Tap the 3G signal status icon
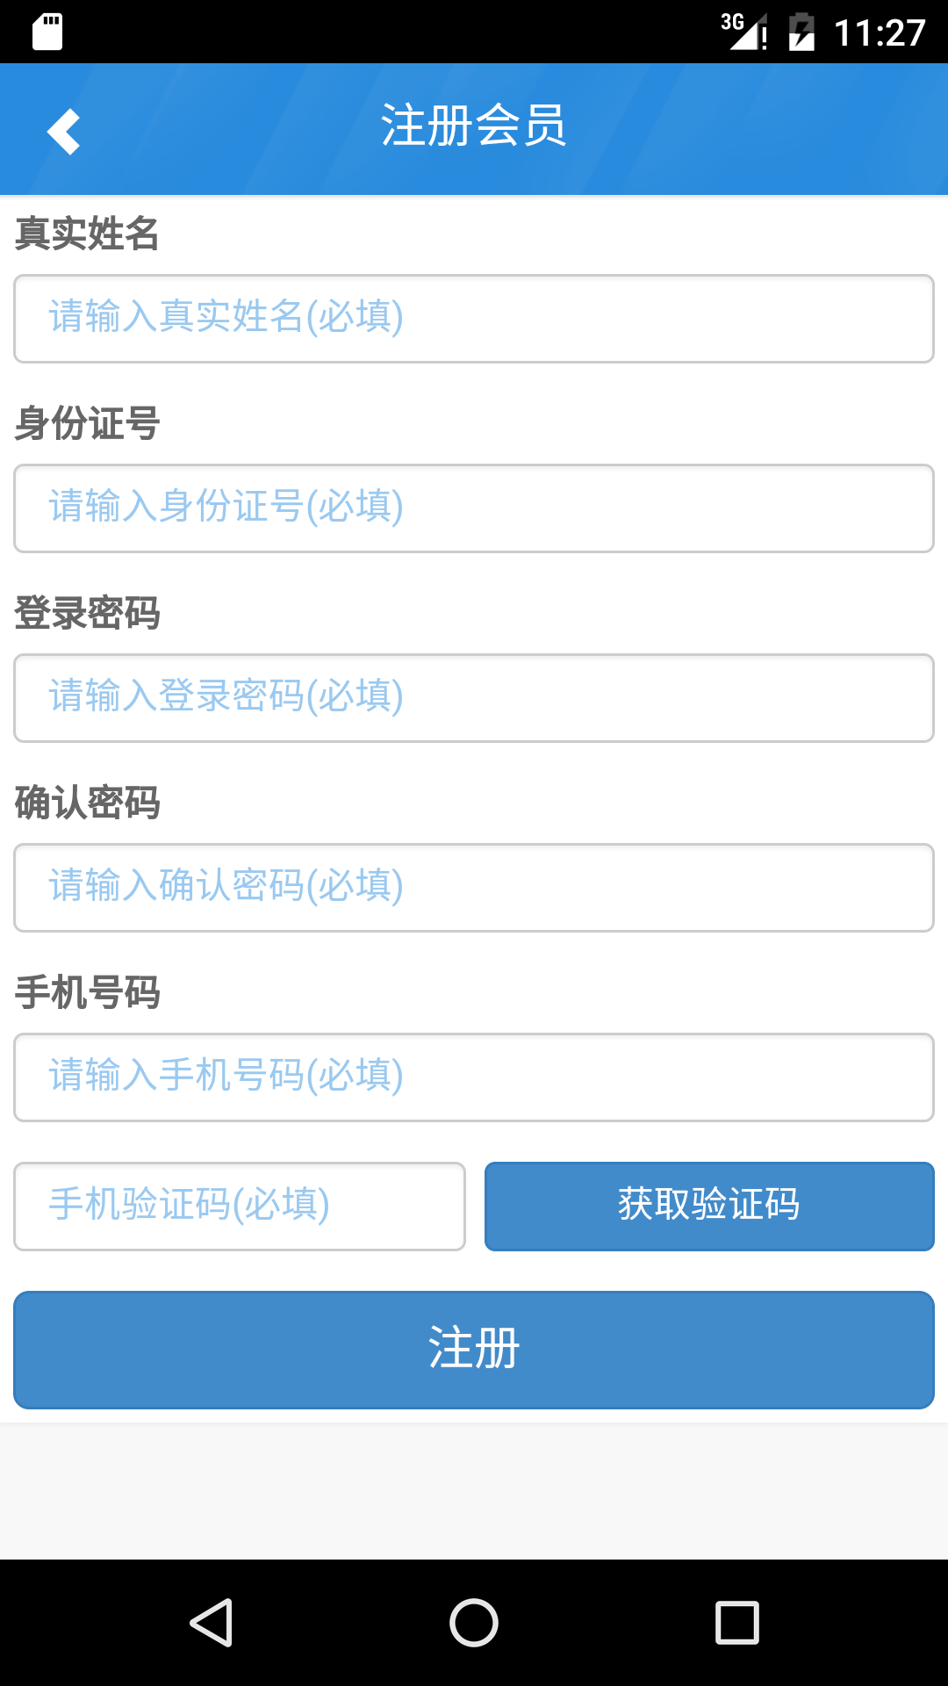948x1686 pixels. click(743, 32)
